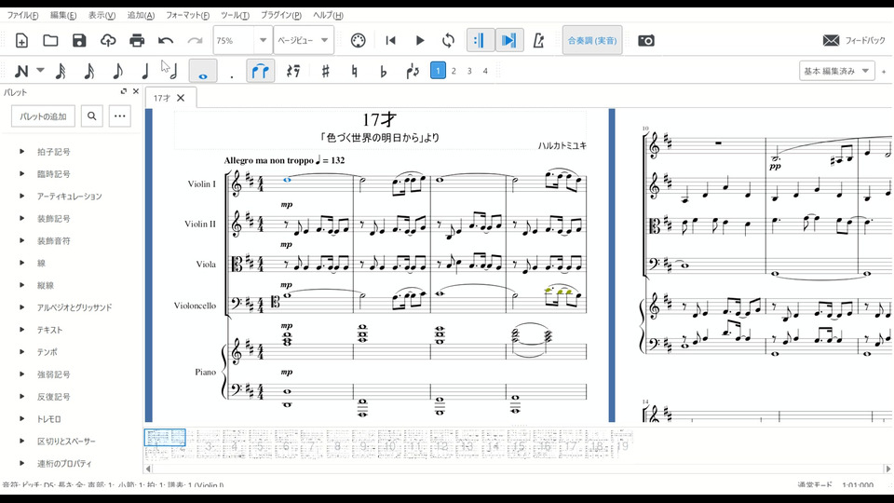894x503 pixels.
Task: Select voice 1
Action: tap(438, 71)
